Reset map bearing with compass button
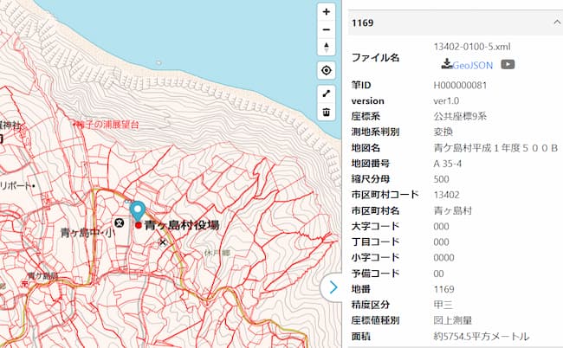The height and width of the screenshot is (348, 563). (x=326, y=47)
